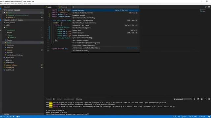Click the split editor icon at the editor's top right

[x=209, y=7]
